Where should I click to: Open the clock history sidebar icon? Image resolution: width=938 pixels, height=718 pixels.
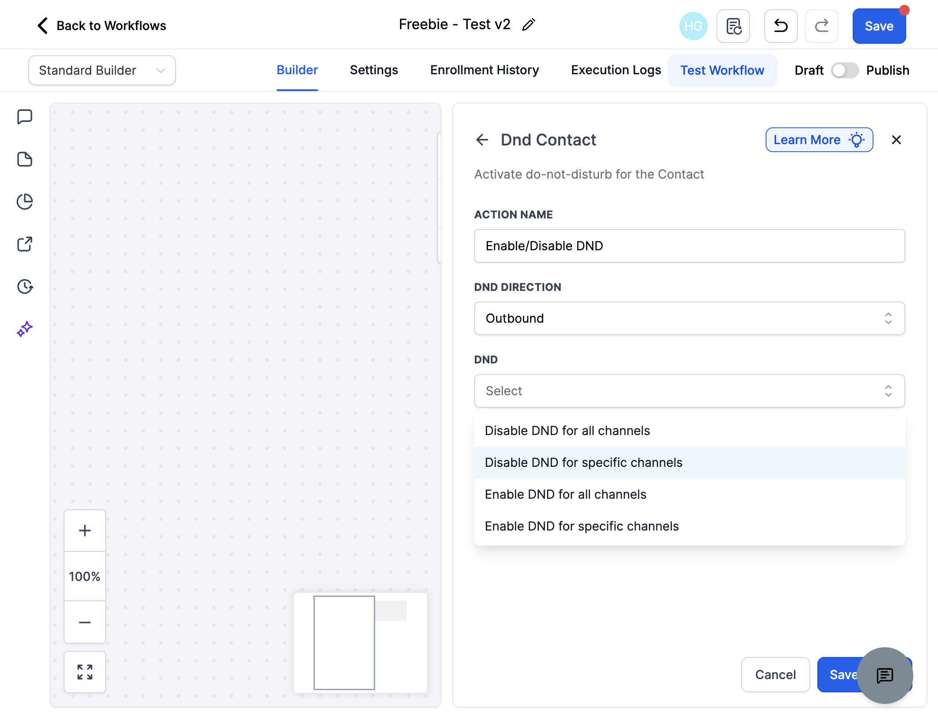(x=25, y=286)
